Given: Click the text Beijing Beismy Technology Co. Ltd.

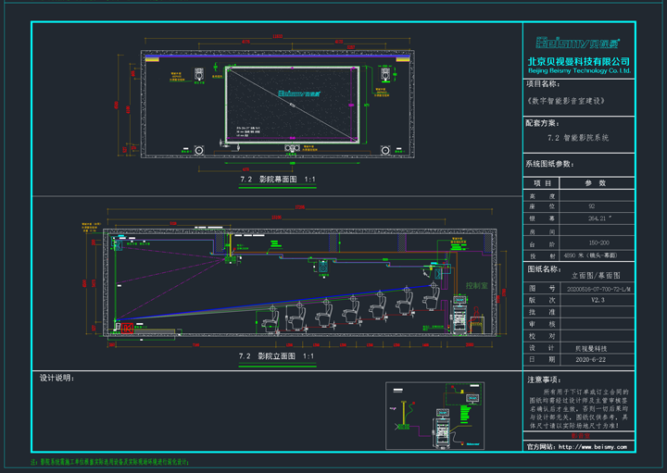Looking at the screenshot, I should tap(579, 70).
